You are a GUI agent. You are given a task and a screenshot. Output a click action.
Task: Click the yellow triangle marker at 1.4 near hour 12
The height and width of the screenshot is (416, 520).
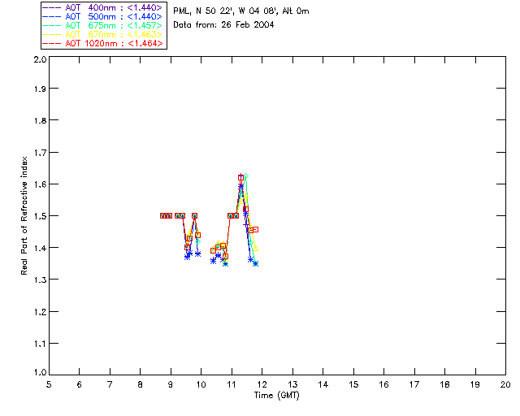tap(255, 248)
